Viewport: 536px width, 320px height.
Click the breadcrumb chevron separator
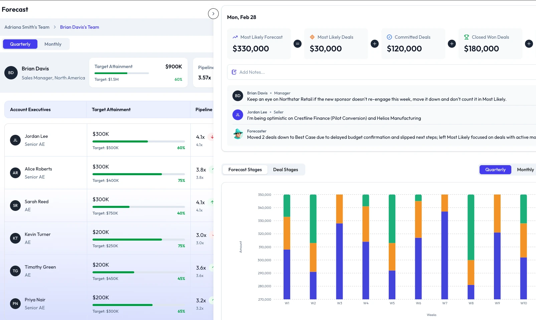pyautogui.click(x=55, y=27)
